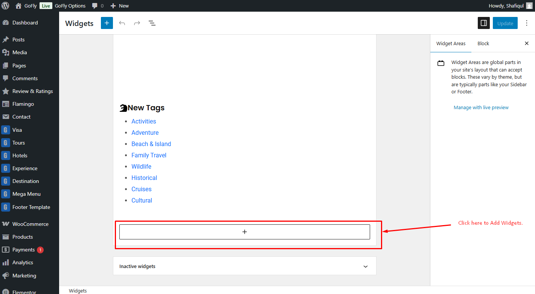Click Manage with live preview link
The height and width of the screenshot is (294, 535).
[x=481, y=107]
